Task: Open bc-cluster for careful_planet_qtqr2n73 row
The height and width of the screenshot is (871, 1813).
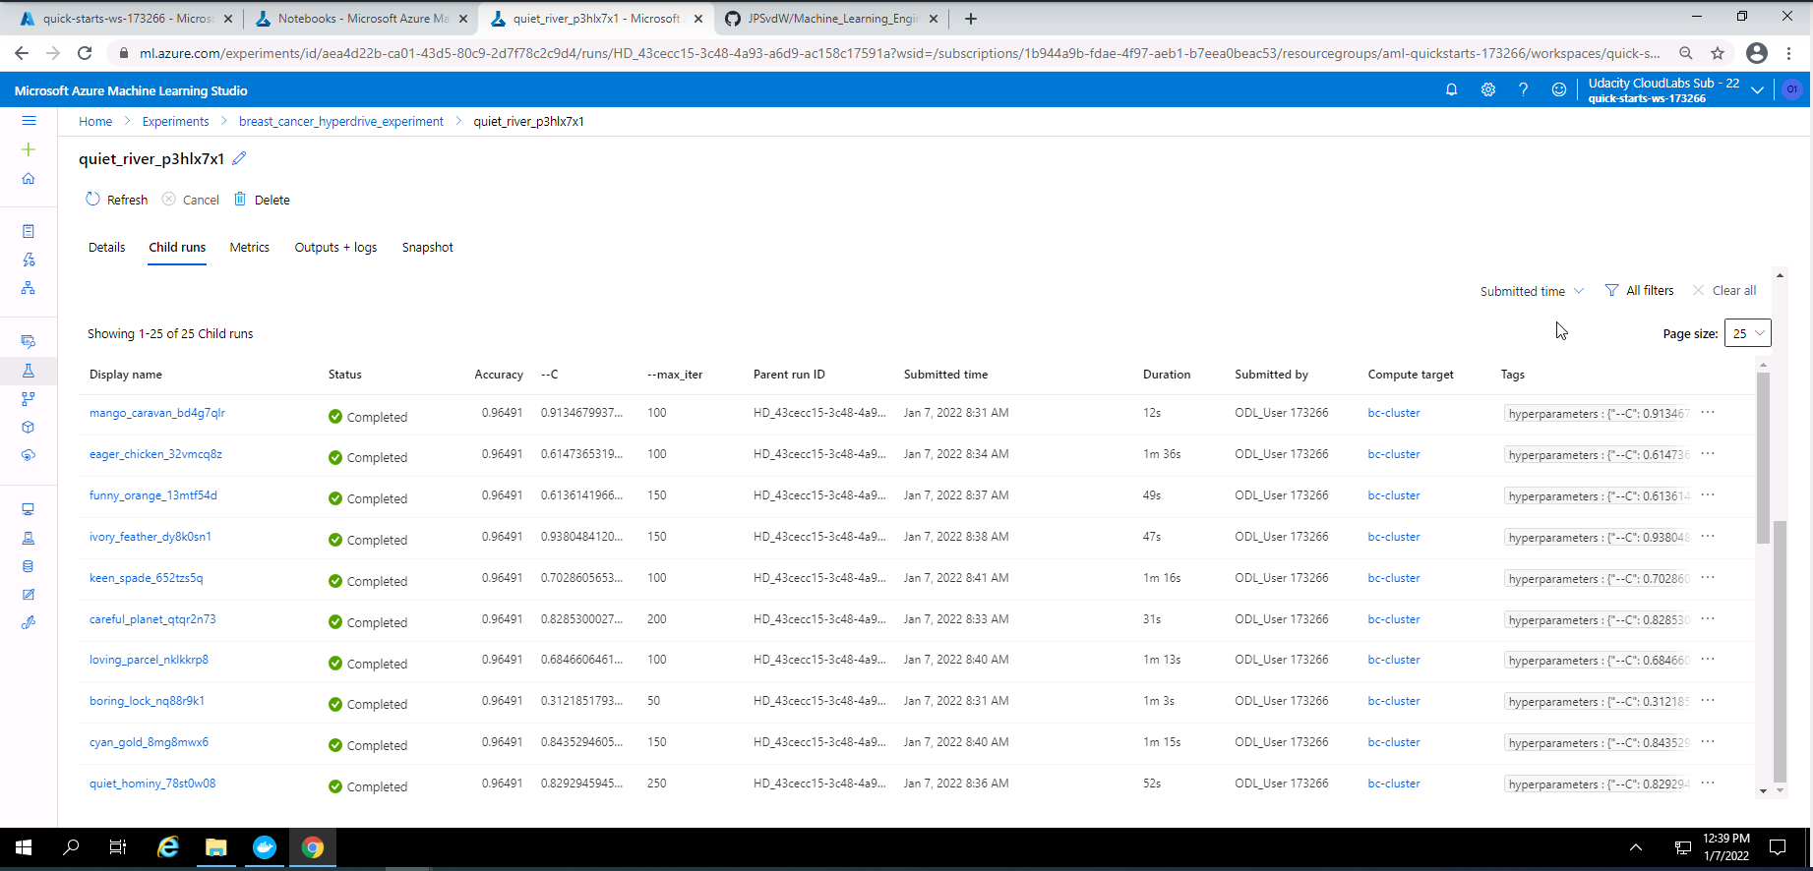Action: (x=1394, y=619)
